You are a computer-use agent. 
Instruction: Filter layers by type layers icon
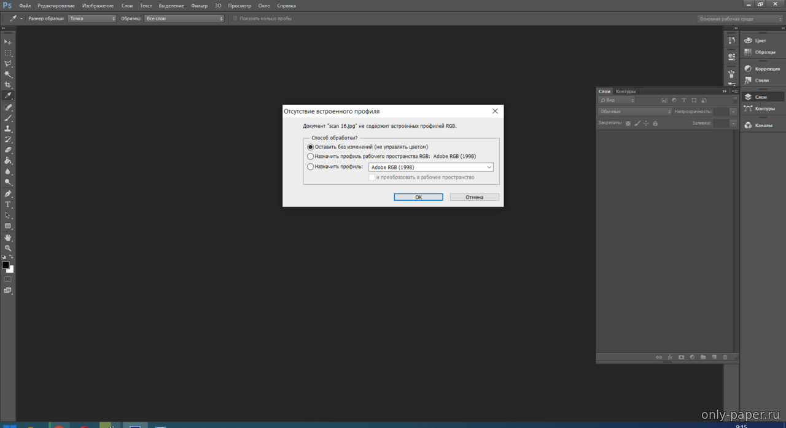point(684,100)
